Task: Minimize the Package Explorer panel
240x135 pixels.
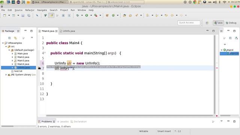Action: point(25,31)
